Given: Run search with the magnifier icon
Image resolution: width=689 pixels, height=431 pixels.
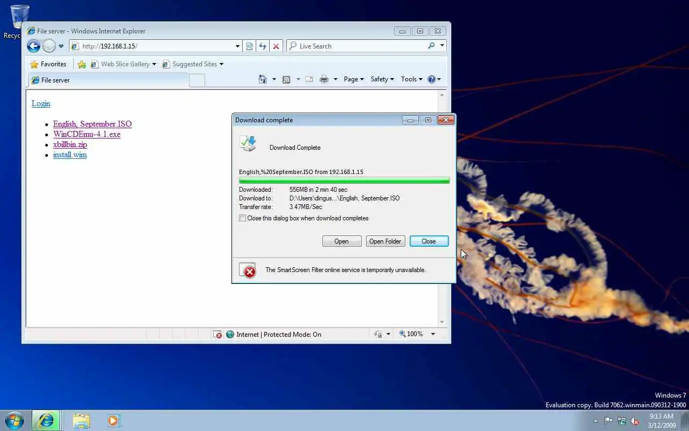Looking at the screenshot, I should coord(431,46).
